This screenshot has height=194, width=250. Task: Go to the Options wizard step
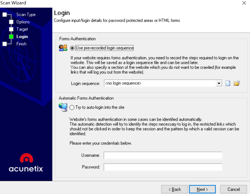point(23,22)
